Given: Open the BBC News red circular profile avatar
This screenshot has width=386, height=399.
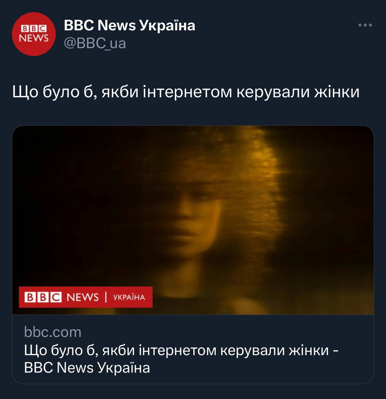Looking at the screenshot, I should [x=34, y=34].
